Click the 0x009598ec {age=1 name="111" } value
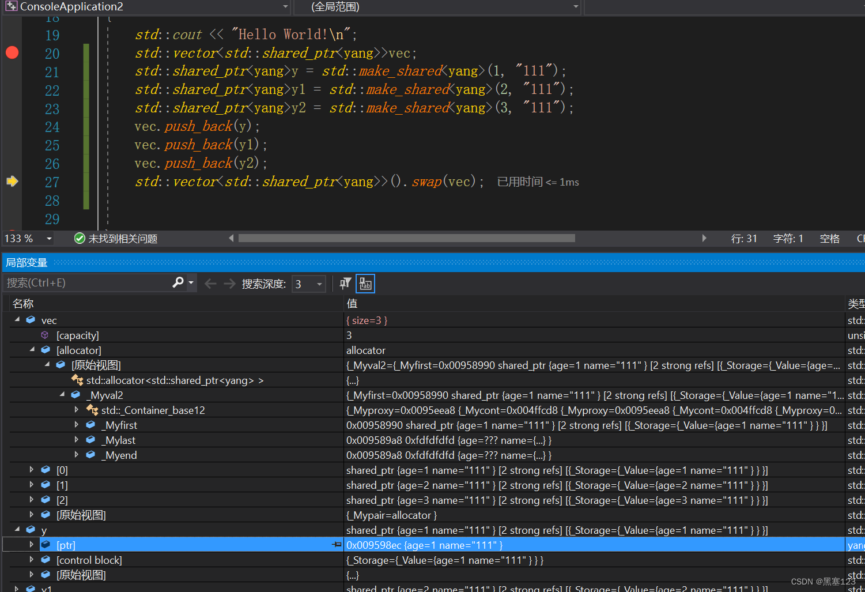The height and width of the screenshot is (592, 865). [x=424, y=545]
